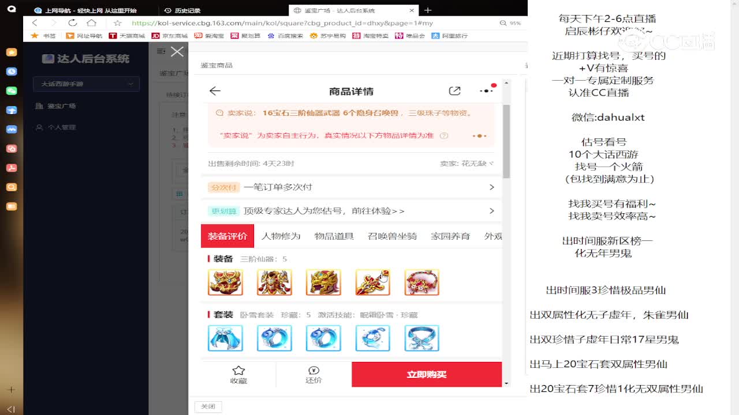Image resolution: width=739 pixels, height=415 pixels.
Task: Open the 网址导航 bookmark
Action: click(84, 36)
